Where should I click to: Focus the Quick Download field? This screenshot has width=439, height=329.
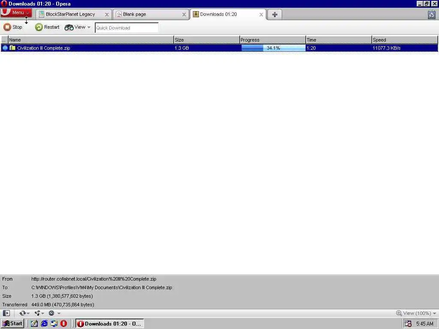tap(126, 28)
